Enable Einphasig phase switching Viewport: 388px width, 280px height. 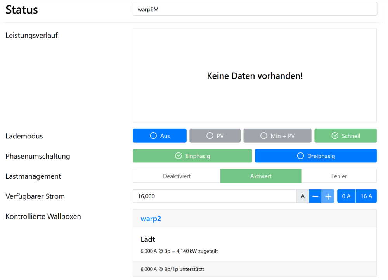[x=192, y=156]
